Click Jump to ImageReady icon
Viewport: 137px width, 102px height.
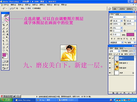point(5,68)
